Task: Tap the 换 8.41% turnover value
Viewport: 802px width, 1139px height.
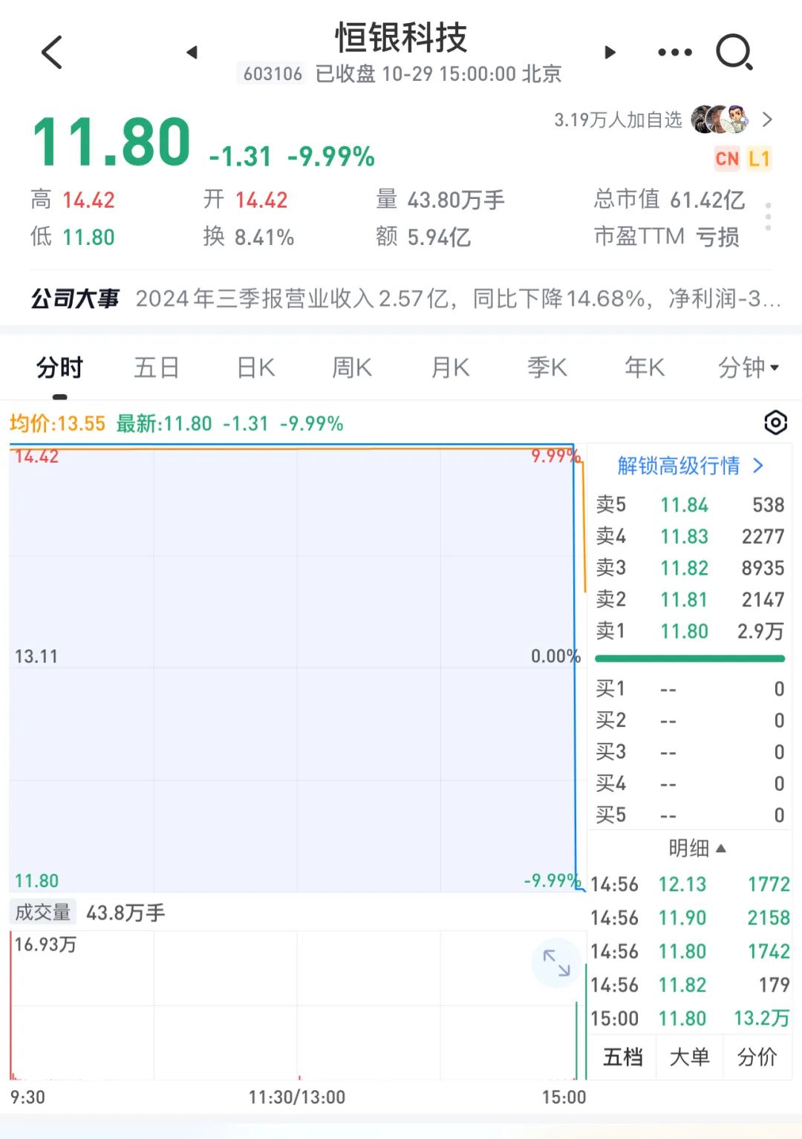Action: pyautogui.click(x=249, y=237)
